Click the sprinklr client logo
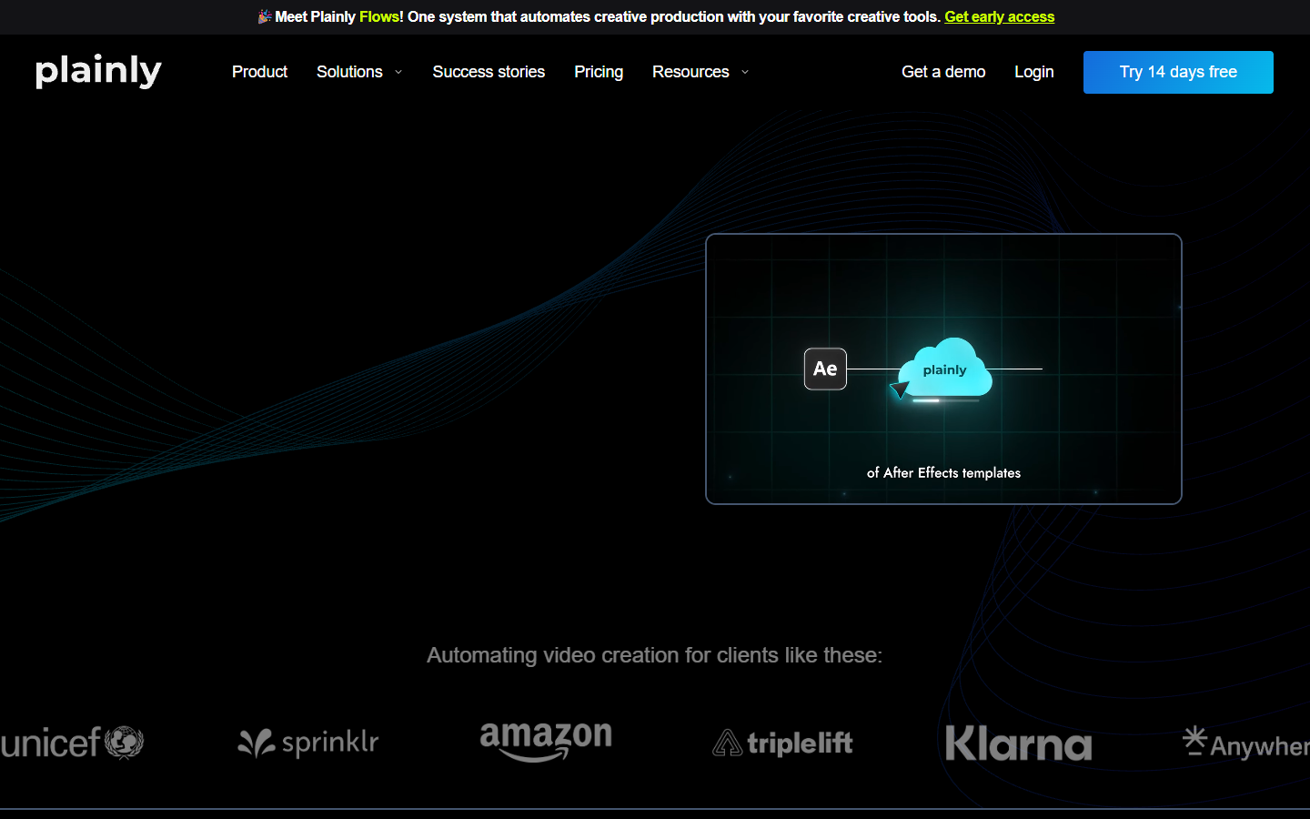 pyautogui.click(x=308, y=743)
